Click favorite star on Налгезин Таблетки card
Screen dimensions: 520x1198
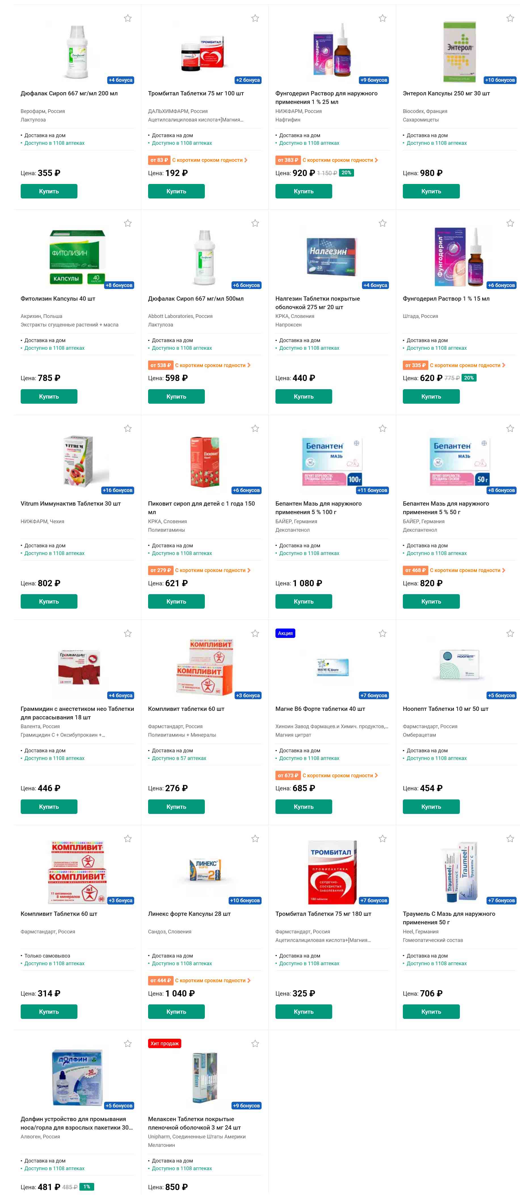click(382, 223)
